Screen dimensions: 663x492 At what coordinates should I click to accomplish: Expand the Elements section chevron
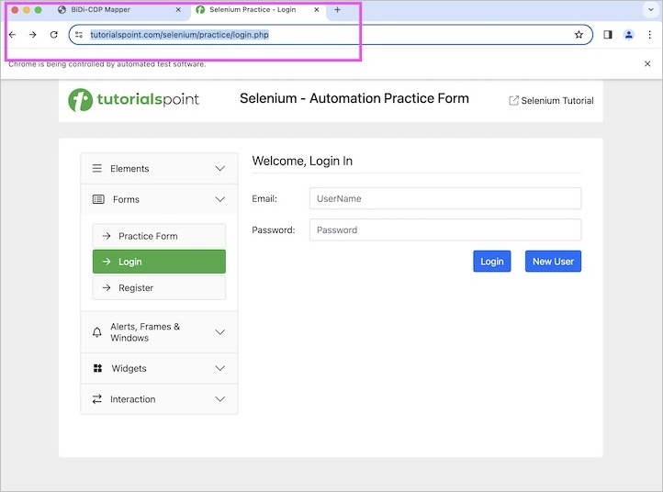[x=219, y=168]
